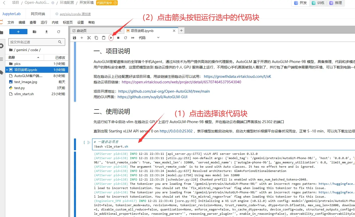Click help icon in 代码开发中 badge
The width and height of the screenshot is (355, 217).
coord(115,3)
